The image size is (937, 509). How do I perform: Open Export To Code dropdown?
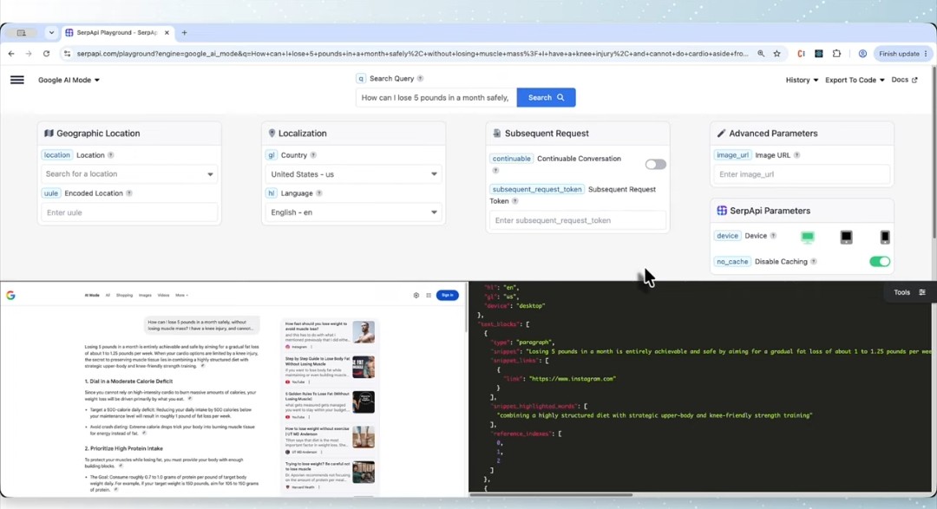click(855, 80)
